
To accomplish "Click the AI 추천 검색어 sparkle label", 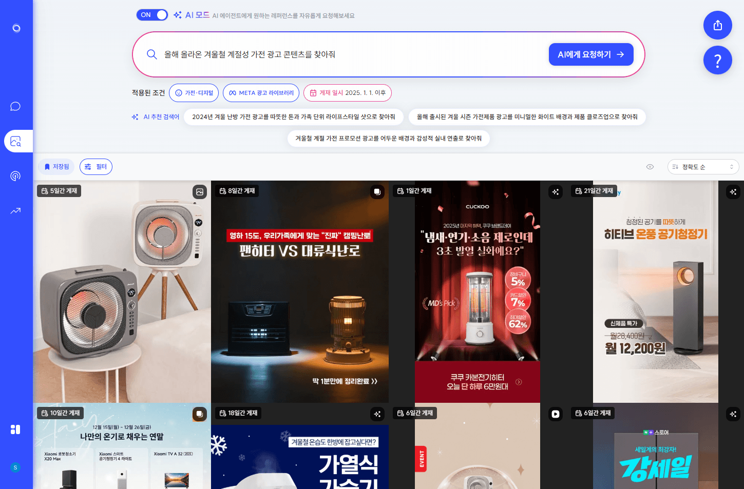I will [156, 117].
